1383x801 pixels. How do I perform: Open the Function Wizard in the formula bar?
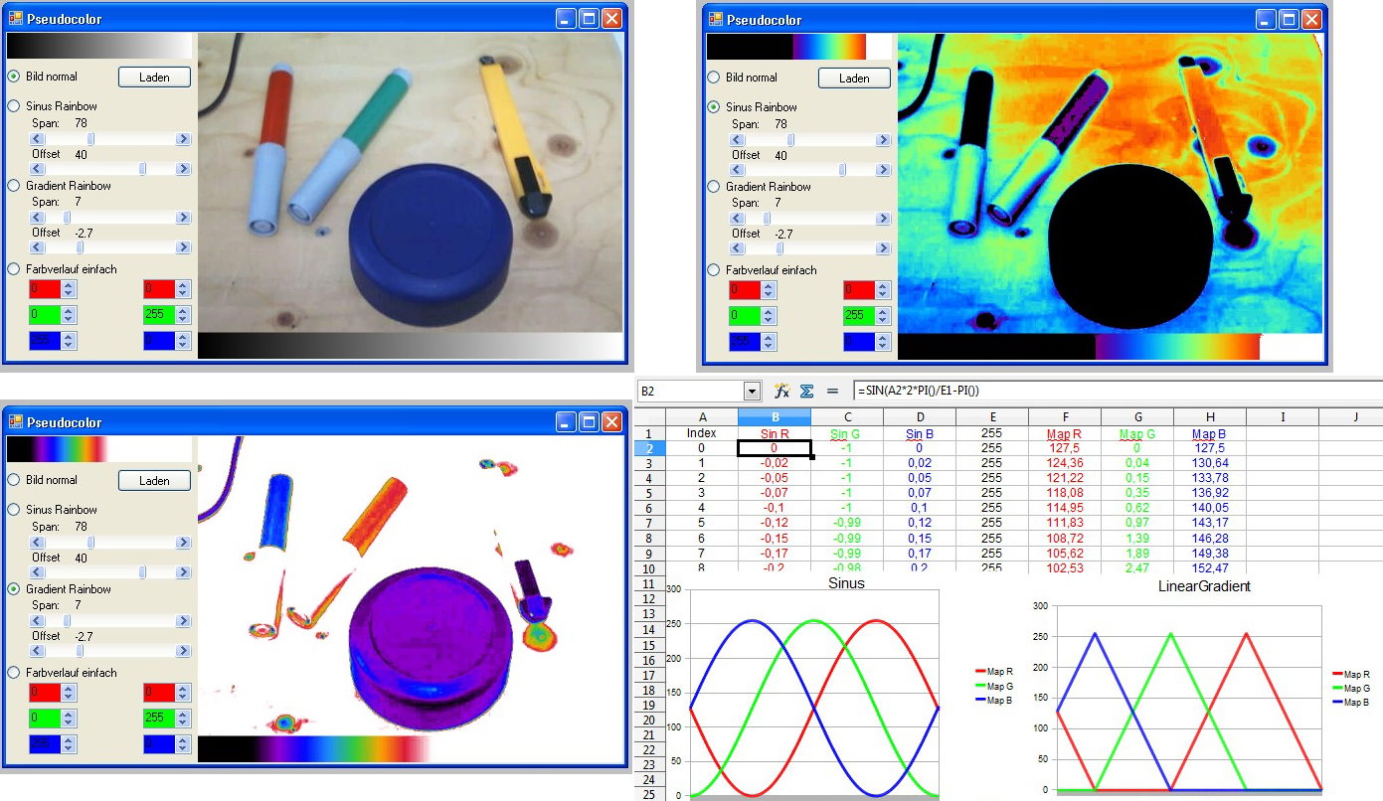(x=781, y=392)
